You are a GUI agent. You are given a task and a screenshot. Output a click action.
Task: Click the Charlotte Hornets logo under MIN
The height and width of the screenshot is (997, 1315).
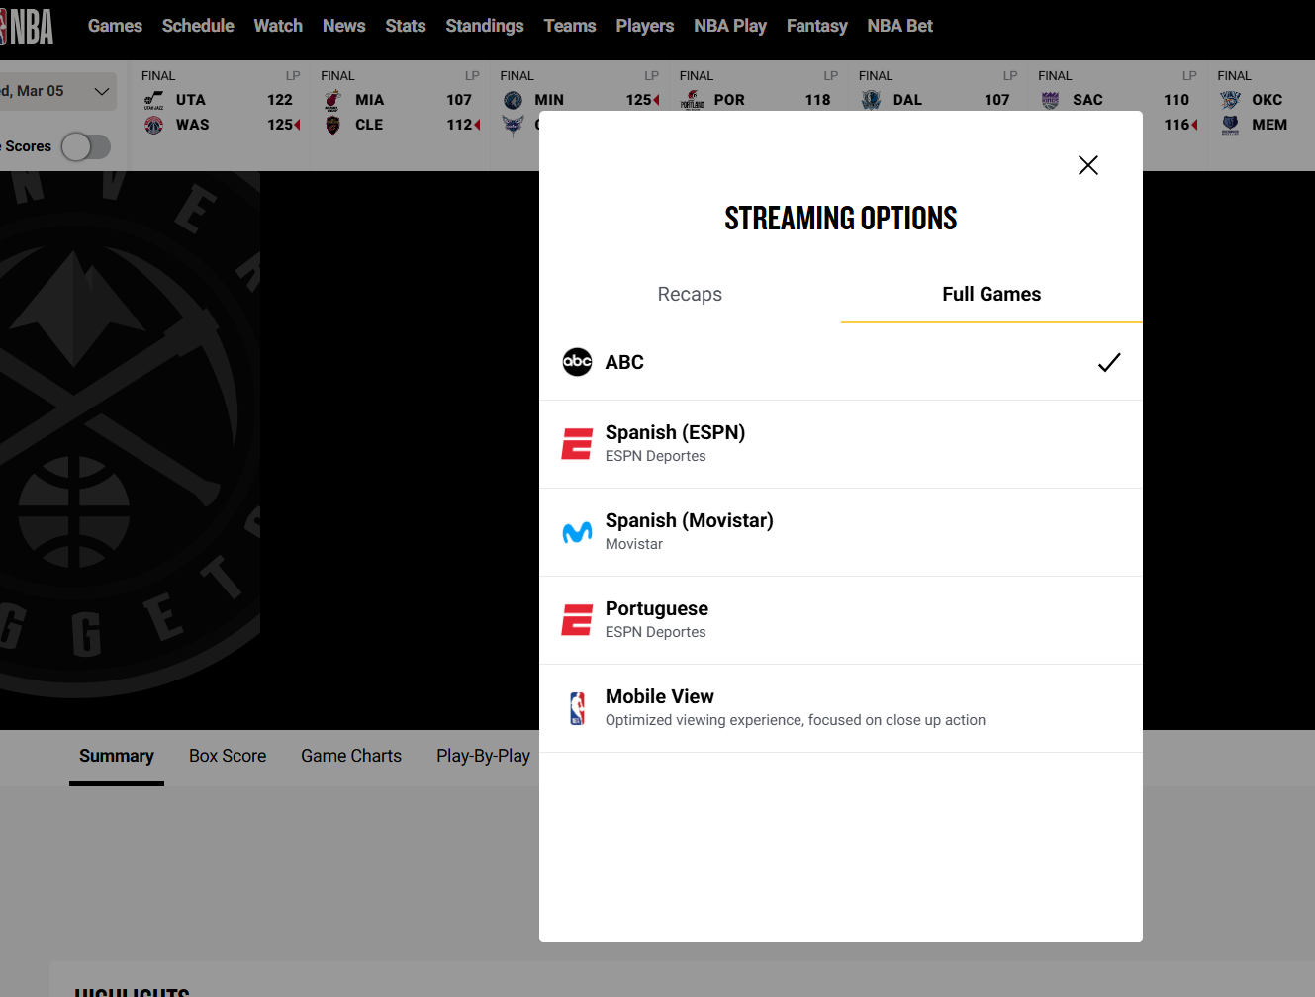coord(513,125)
